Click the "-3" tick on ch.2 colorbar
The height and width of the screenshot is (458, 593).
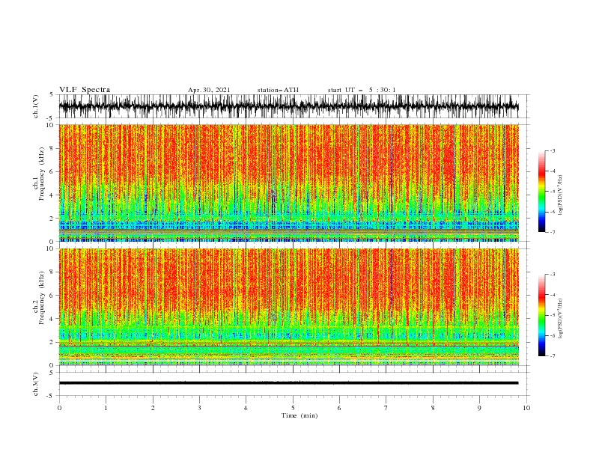click(553, 275)
